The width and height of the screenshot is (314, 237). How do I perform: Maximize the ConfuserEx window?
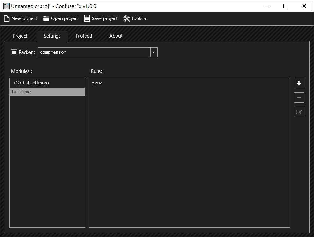click(285, 6)
